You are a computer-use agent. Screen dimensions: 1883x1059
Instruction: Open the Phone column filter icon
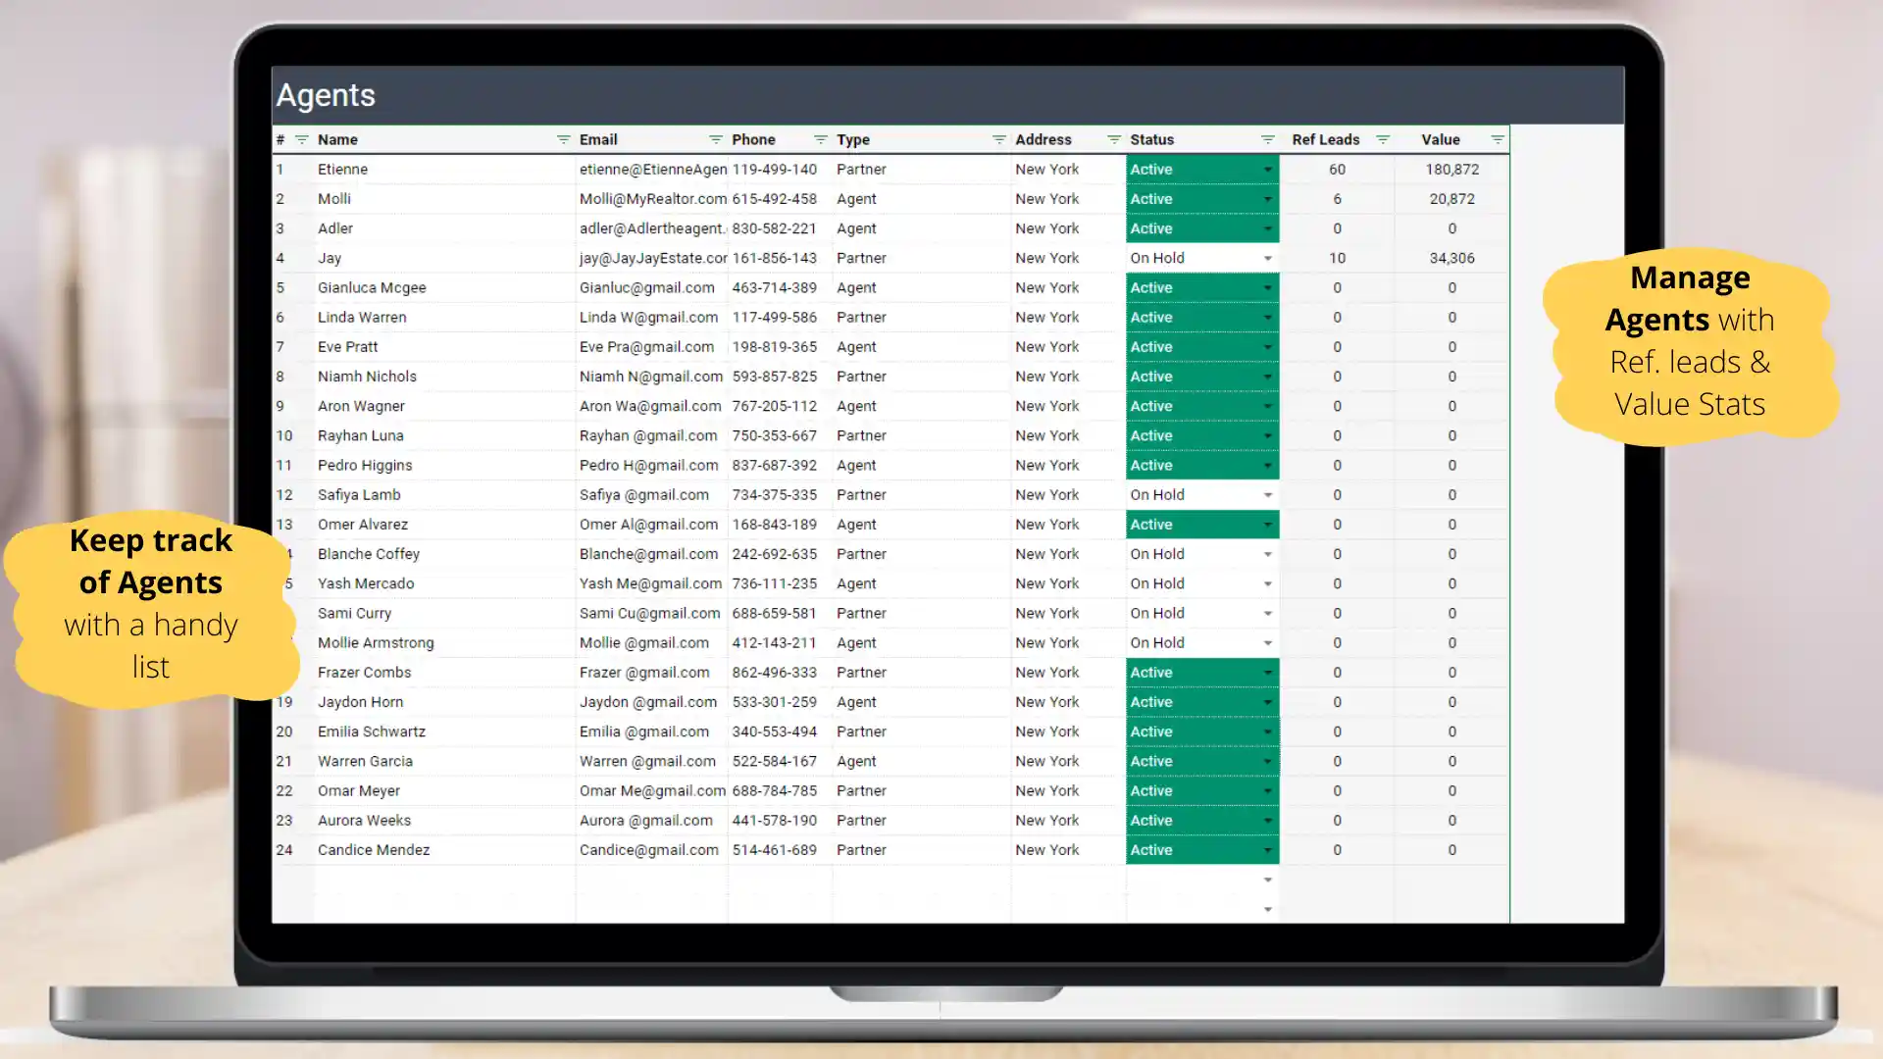(x=820, y=140)
